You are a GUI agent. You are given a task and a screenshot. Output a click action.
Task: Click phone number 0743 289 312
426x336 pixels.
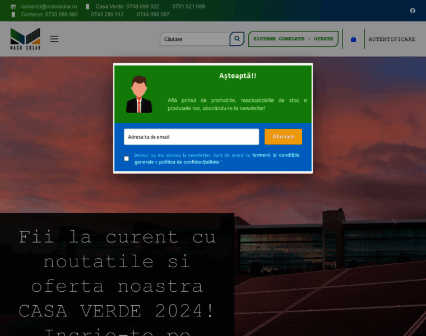coord(107,15)
